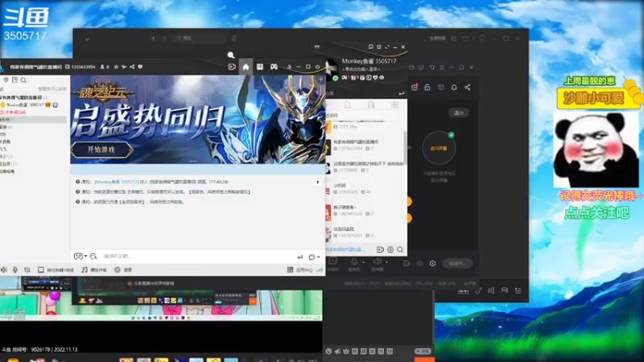
Task: Click the search icon at YY panel bottom
Action: pyautogui.click(x=400, y=249)
